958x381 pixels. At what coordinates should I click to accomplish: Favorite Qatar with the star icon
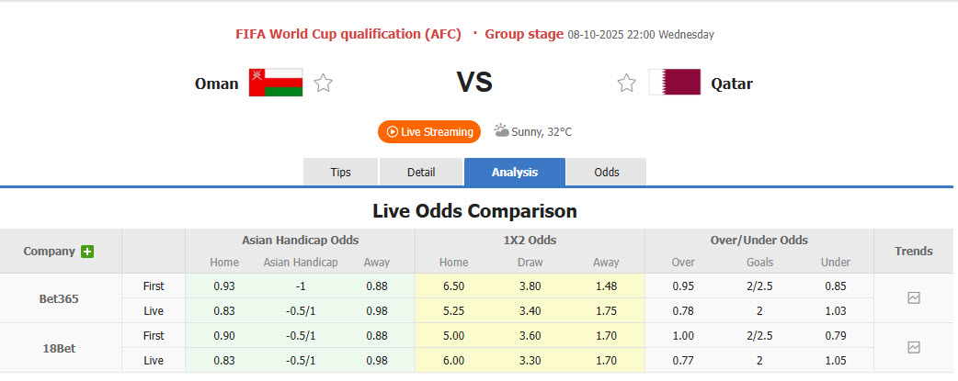click(x=626, y=84)
